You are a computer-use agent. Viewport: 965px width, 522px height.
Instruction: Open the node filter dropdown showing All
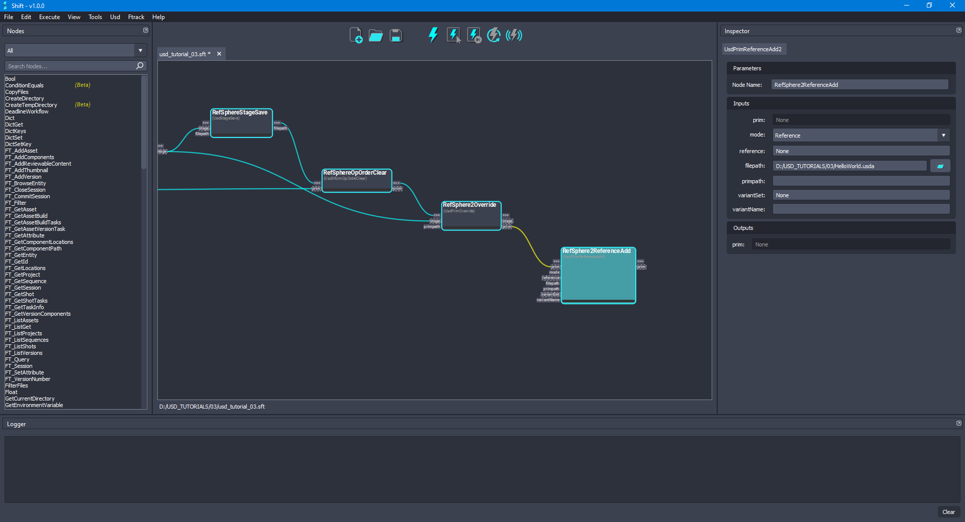(140, 50)
